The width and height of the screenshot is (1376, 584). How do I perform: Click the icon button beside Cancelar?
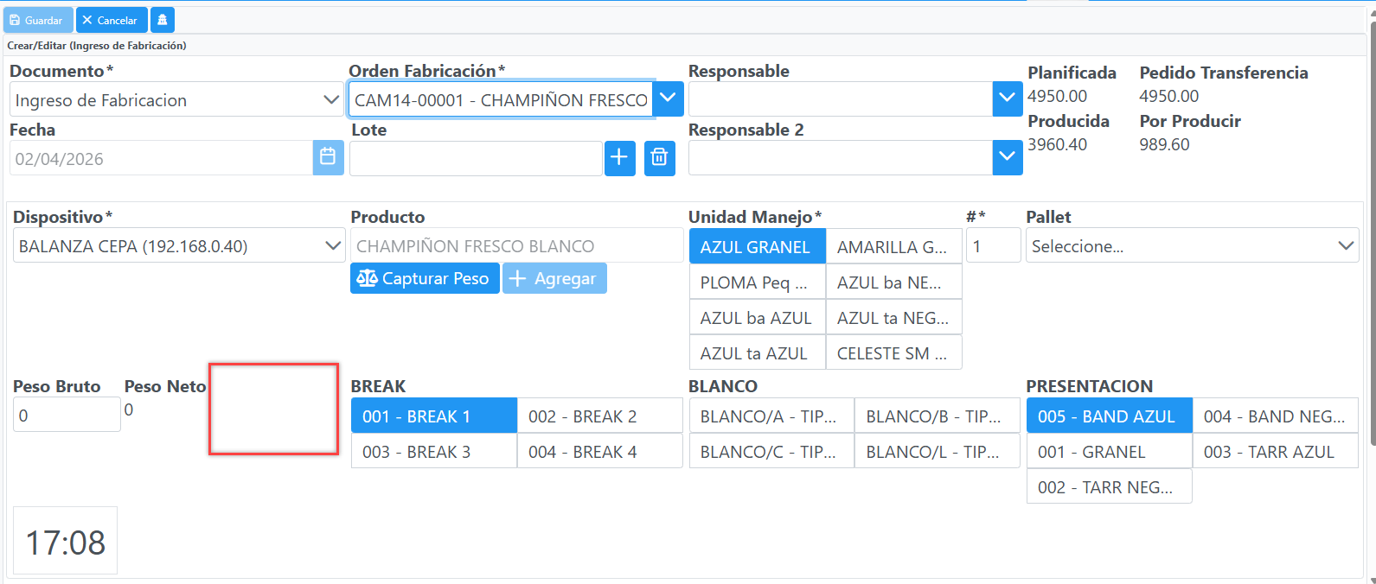(163, 20)
